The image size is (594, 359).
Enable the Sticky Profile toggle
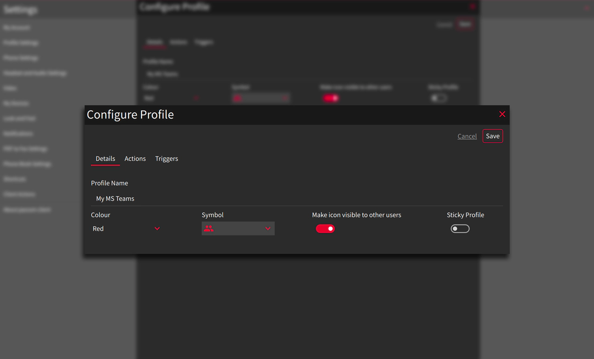click(460, 228)
